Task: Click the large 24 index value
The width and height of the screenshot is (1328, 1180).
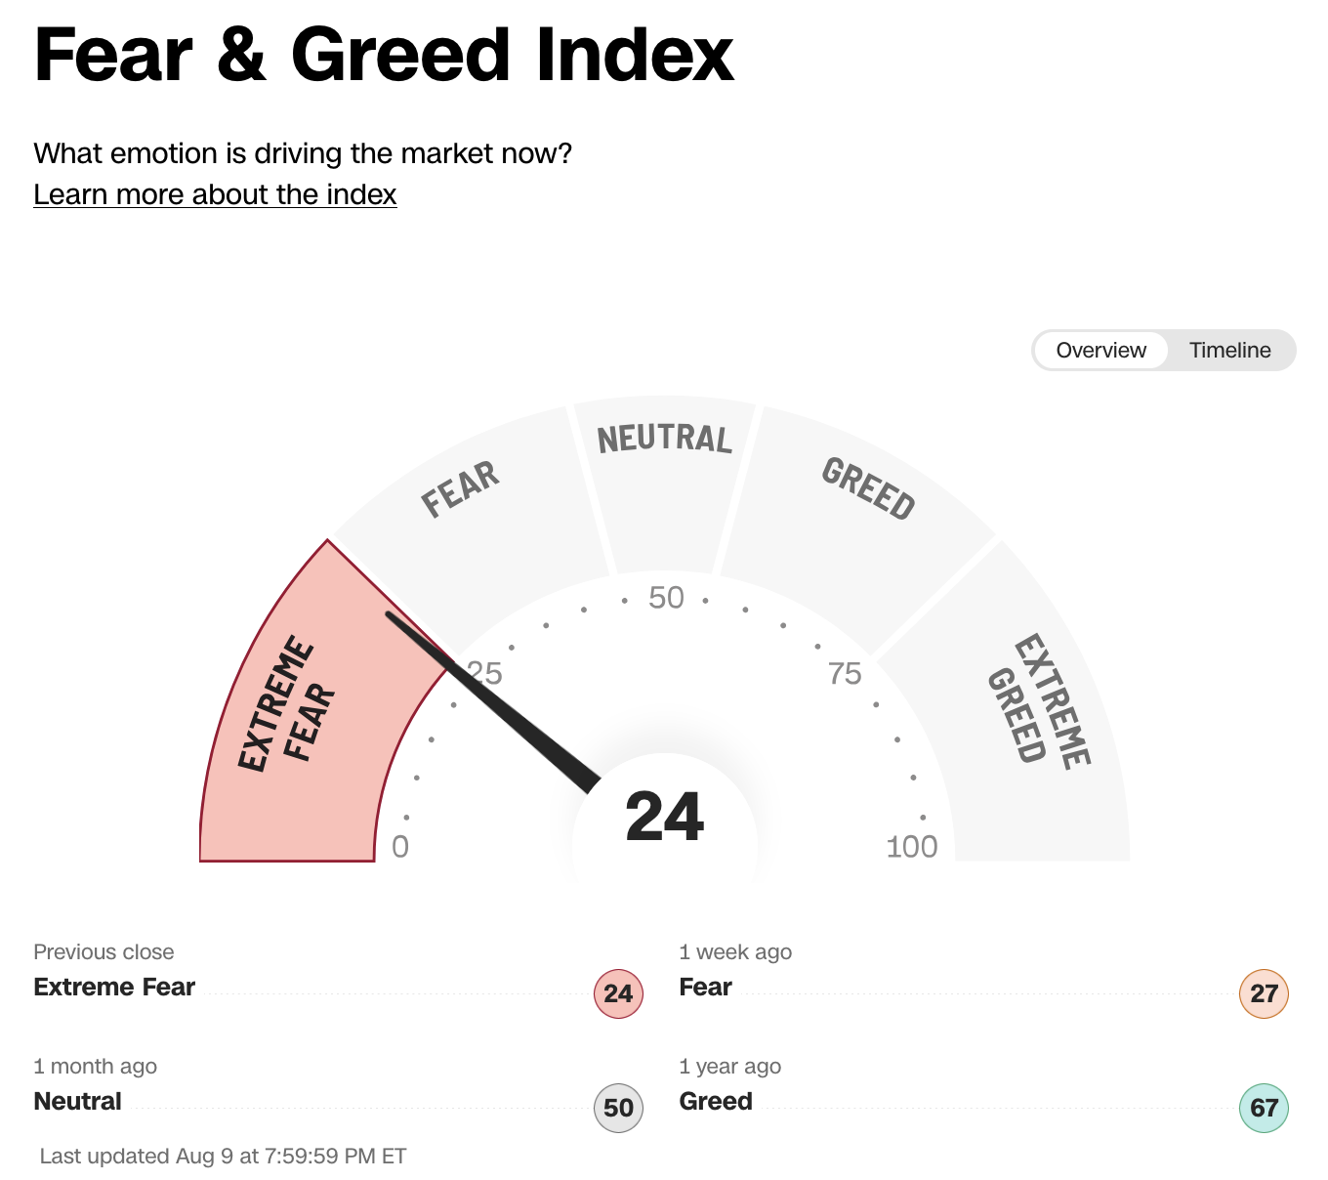Action: (x=664, y=818)
